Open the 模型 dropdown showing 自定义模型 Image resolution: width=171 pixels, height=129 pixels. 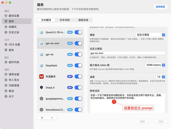tap(150, 35)
